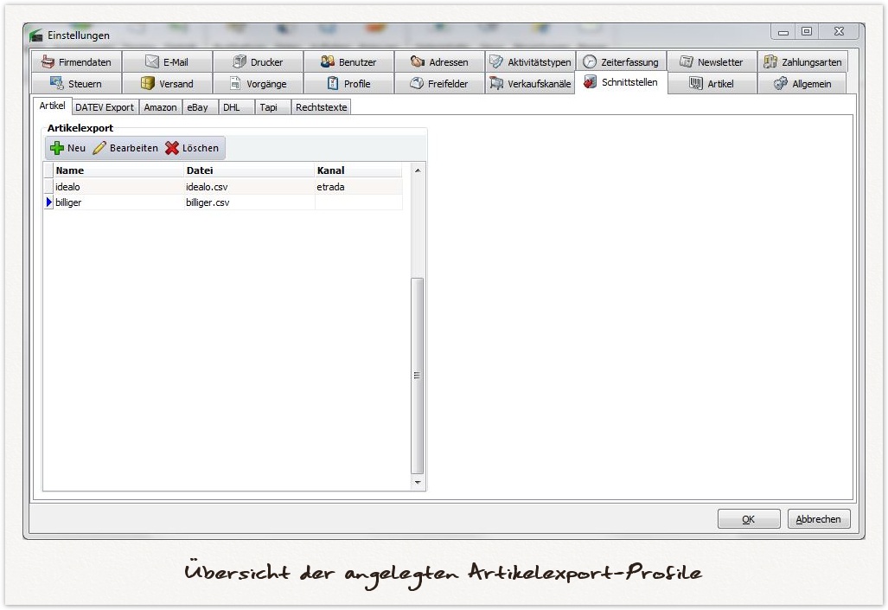The height and width of the screenshot is (610, 888).
Task: Open the Benutzer users tab
Action: (348, 62)
